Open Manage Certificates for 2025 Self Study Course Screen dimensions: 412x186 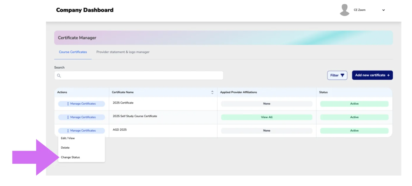click(x=82, y=117)
